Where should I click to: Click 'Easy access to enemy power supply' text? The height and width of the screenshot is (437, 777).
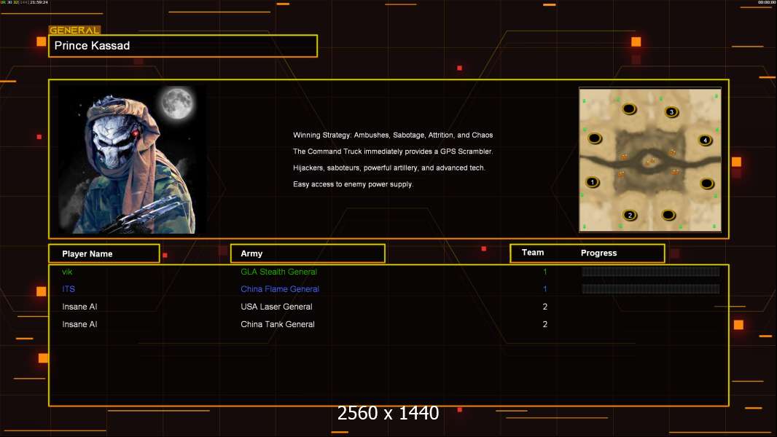pos(353,184)
